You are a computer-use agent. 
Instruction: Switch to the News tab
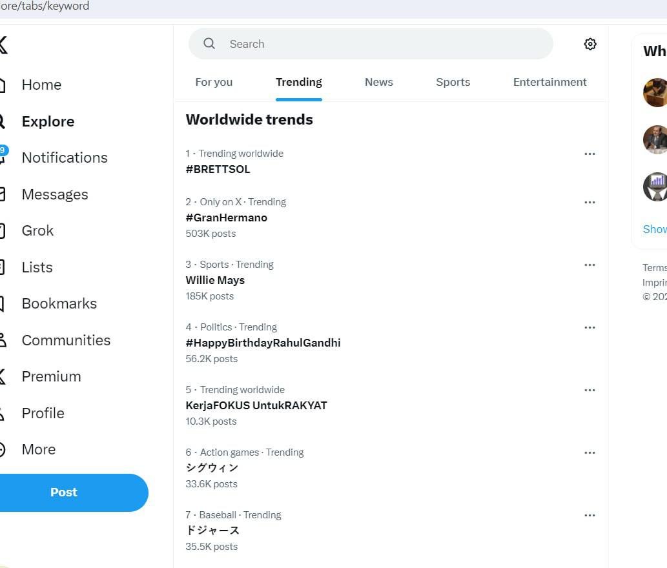pyautogui.click(x=378, y=82)
